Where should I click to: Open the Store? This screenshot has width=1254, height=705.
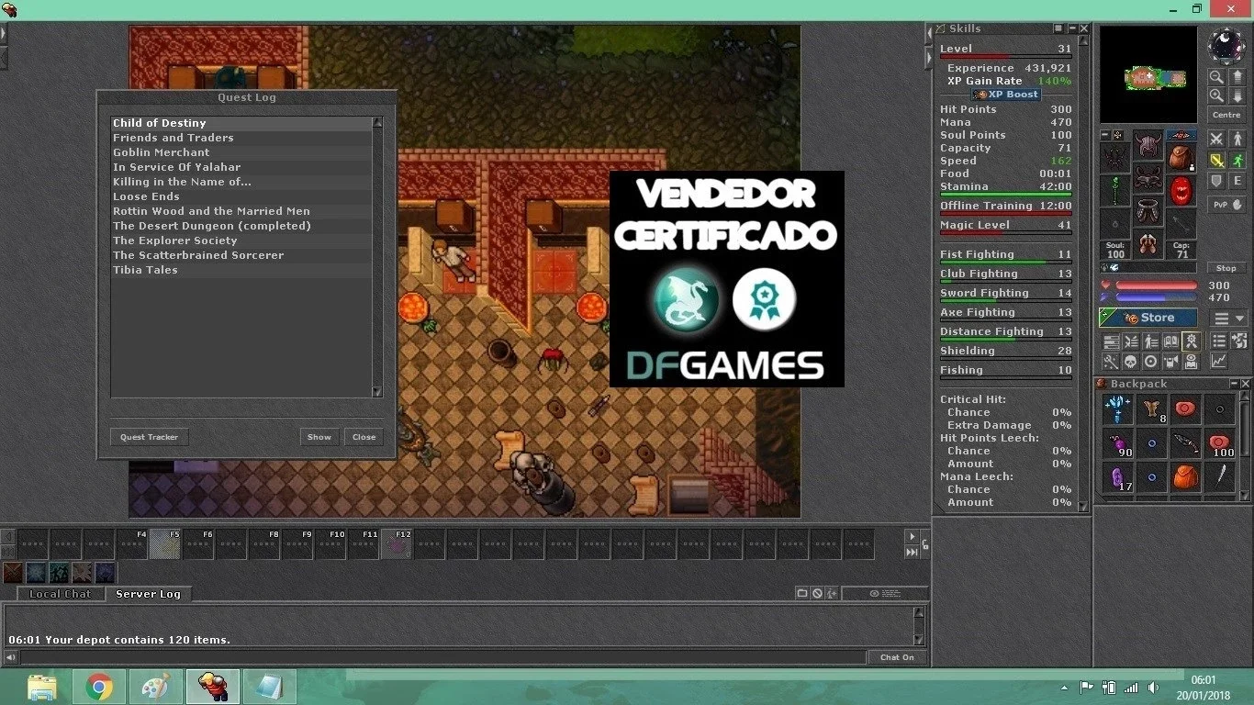(x=1148, y=318)
